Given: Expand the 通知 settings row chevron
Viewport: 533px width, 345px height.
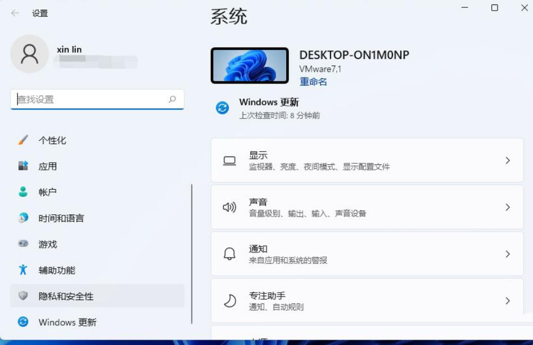Looking at the screenshot, I should pyautogui.click(x=508, y=254).
